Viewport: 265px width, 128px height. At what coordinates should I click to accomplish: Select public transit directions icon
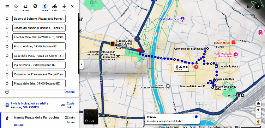35,6
